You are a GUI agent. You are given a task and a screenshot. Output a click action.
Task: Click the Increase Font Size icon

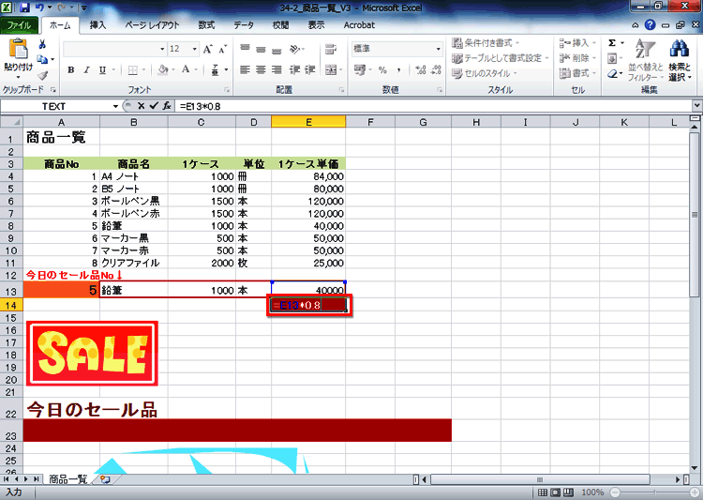coord(207,49)
